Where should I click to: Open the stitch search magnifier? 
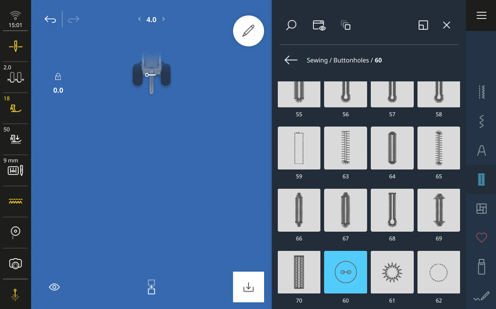pos(291,25)
